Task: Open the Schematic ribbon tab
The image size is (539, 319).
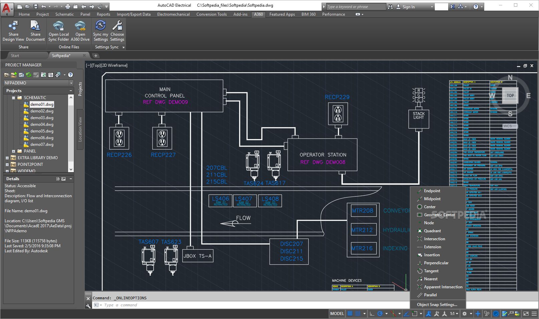Action: click(64, 14)
